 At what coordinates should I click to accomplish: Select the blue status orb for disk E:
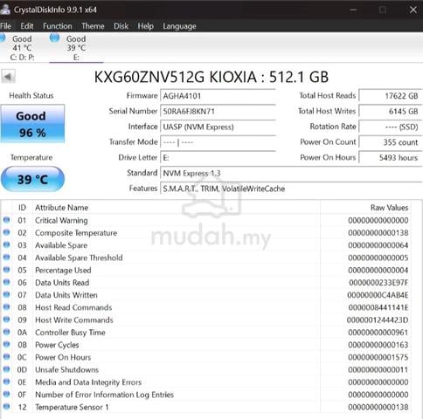pos(54,38)
